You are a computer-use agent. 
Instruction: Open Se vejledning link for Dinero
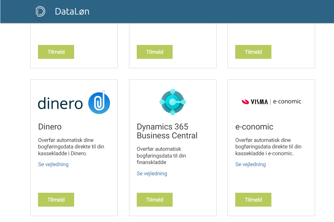(x=53, y=164)
